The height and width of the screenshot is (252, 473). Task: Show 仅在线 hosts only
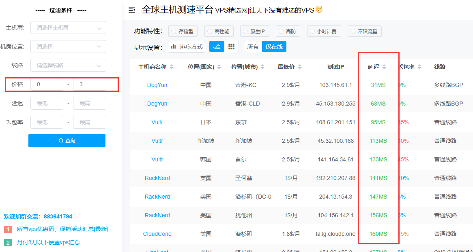[274, 47]
